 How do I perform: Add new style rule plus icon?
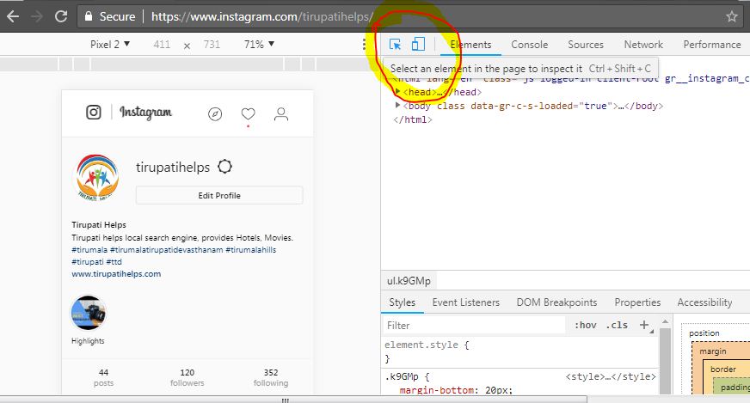tap(644, 325)
